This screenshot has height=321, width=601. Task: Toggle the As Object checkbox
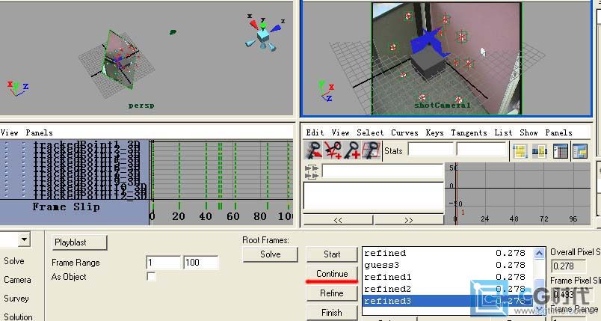151,277
